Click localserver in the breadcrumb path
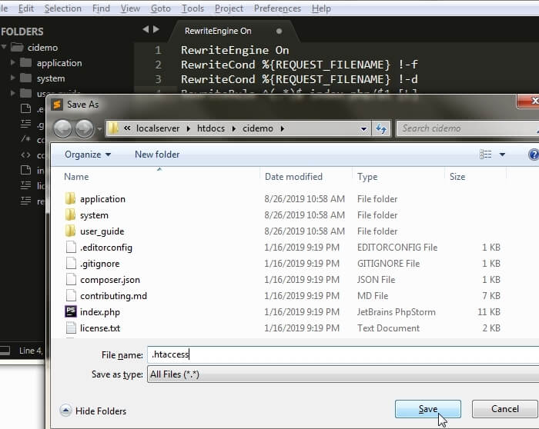539x429 pixels. pos(158,128)
